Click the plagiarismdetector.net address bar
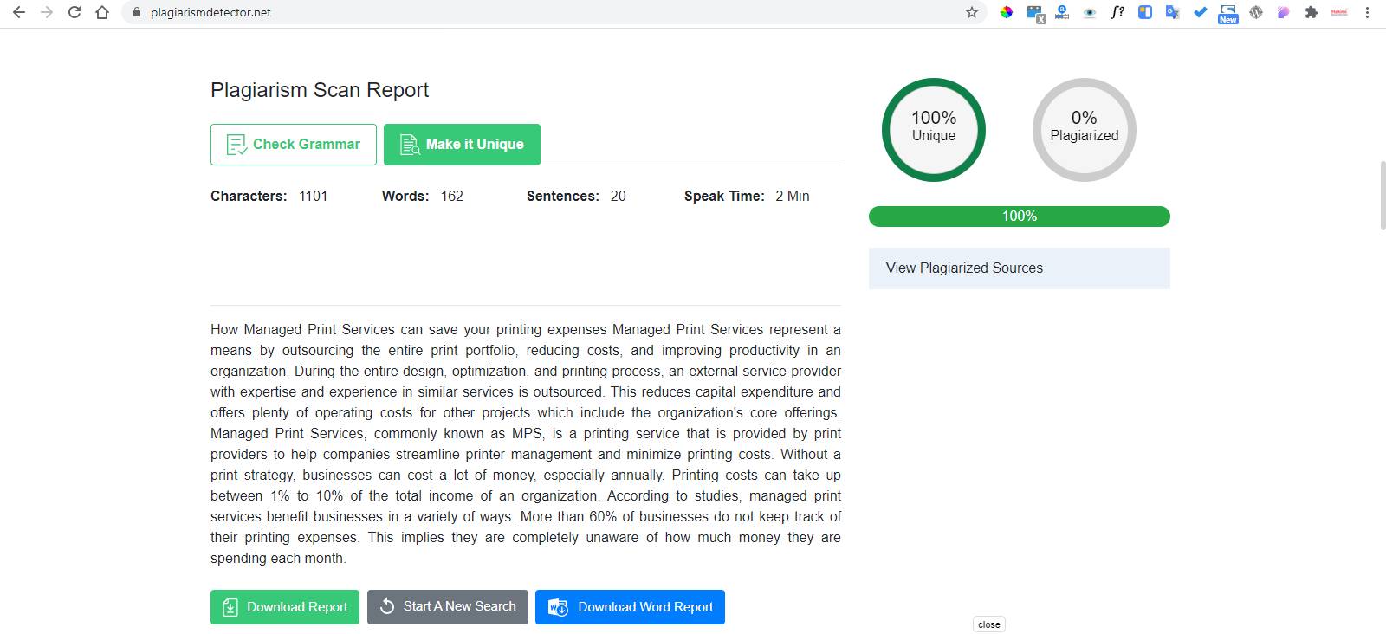Screen dimensions: 1386x634 tap(554, 12)
